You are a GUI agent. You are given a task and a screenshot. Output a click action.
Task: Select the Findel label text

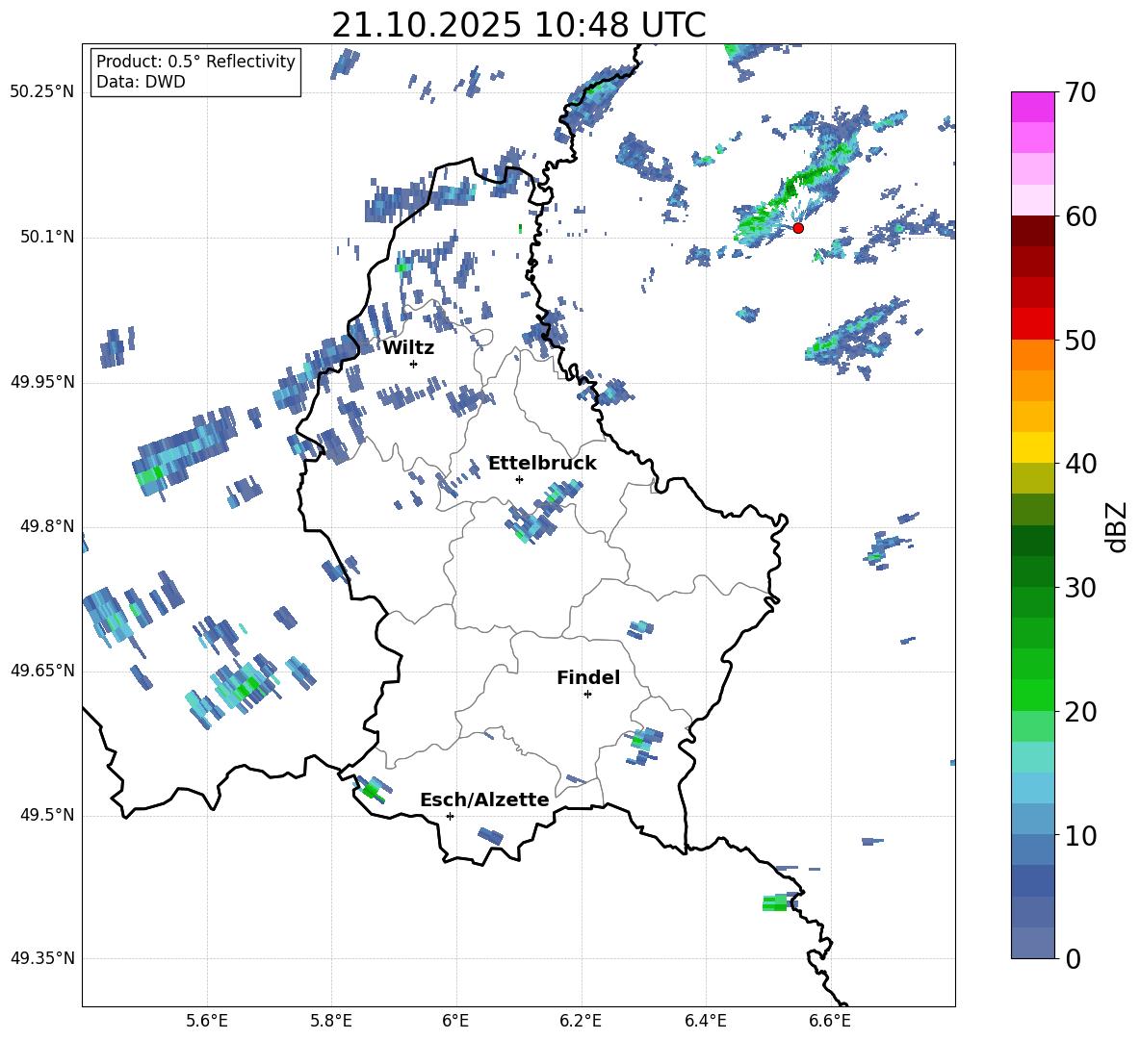pyautogui.click(x=588, y=677)
